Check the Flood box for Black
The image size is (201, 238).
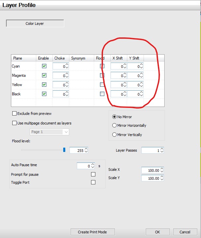tap(102, 94)
